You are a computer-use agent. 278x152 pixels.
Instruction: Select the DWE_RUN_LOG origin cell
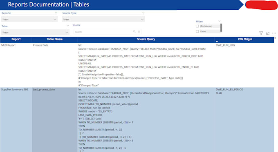click(225, 45)
